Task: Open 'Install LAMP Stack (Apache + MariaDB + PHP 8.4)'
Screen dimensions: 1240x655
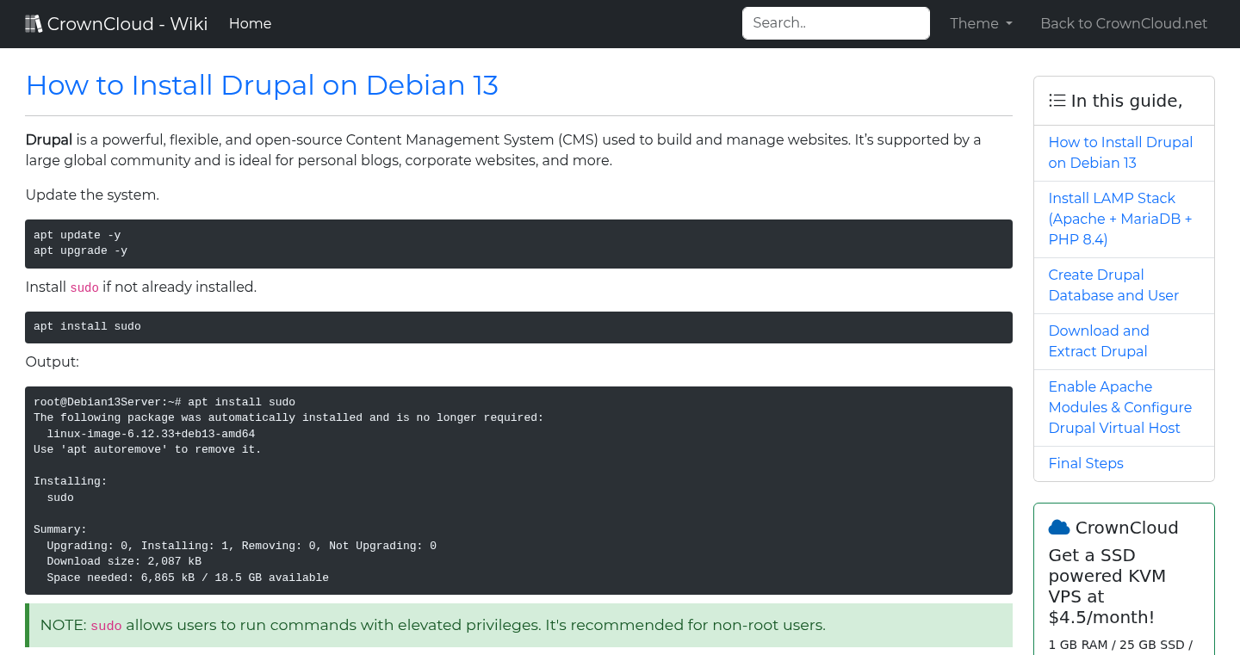Action: pyautogui.click(x=1119, y=219)
